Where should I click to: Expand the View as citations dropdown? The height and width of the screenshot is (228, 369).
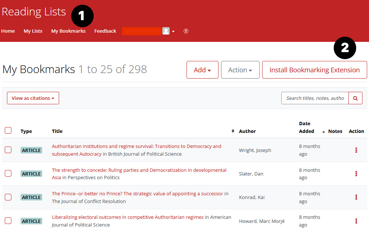tap(33, 98)
